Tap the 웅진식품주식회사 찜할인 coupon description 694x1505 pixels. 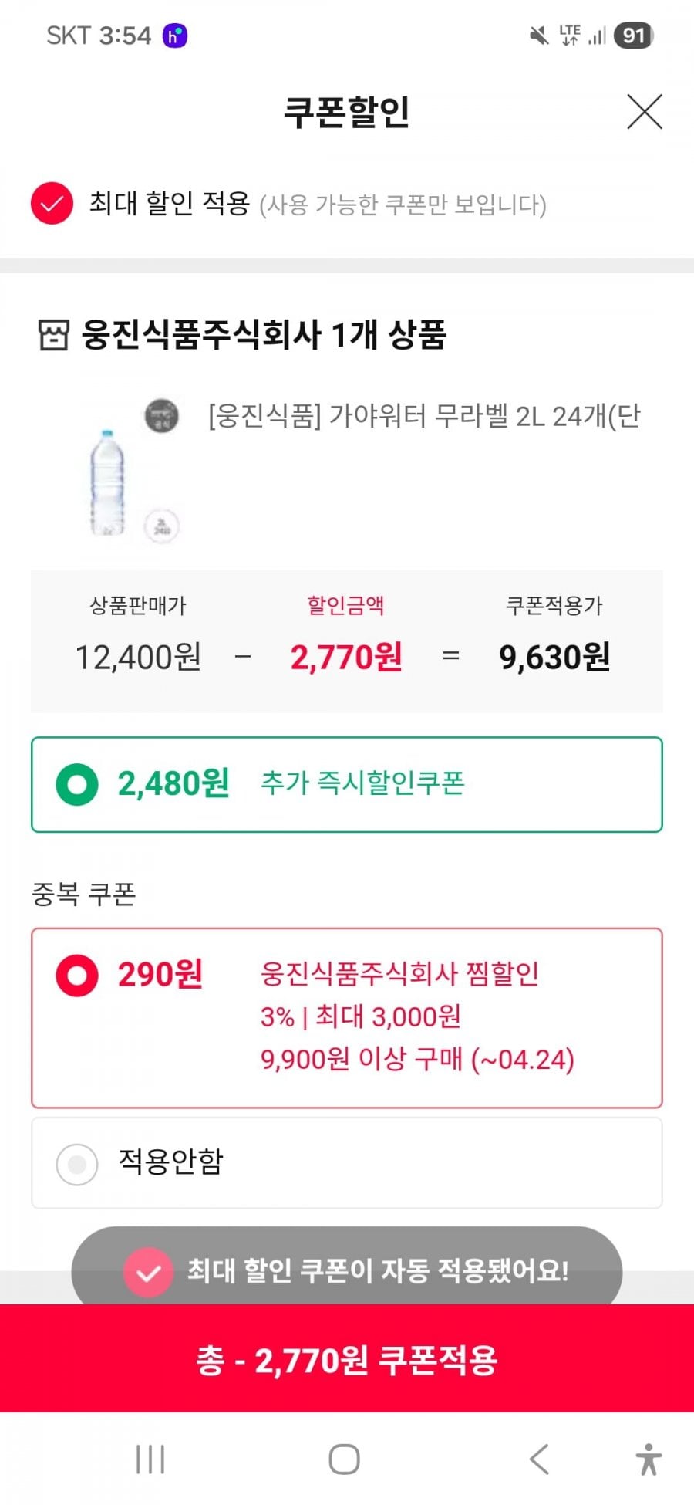tap(399, 974)
